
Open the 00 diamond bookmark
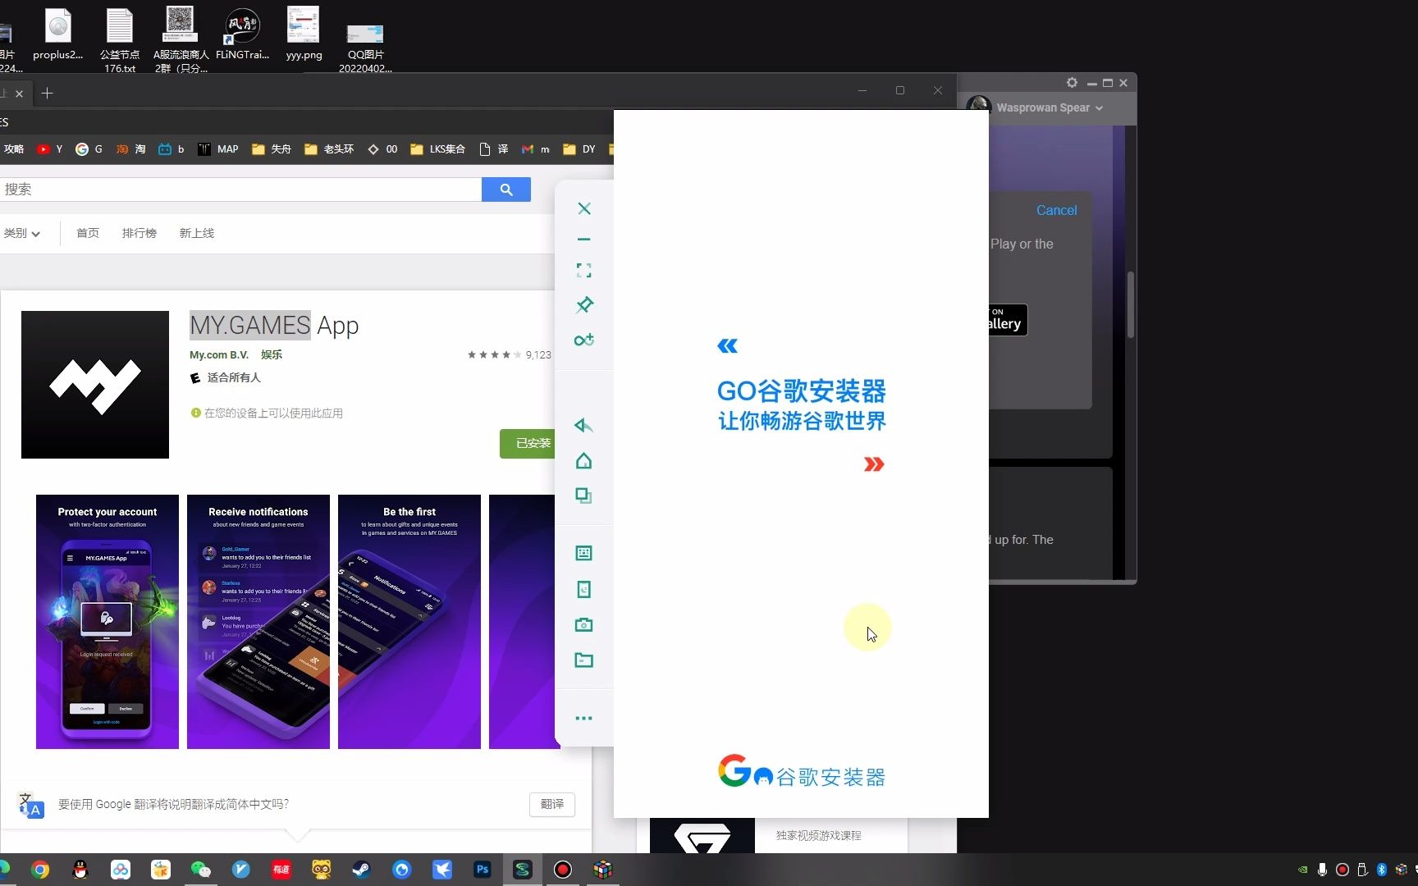point(383,149)
